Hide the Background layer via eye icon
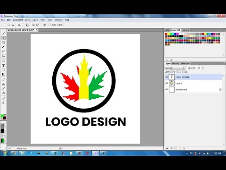Screen dimensions: 226x170 pos(167,89)
